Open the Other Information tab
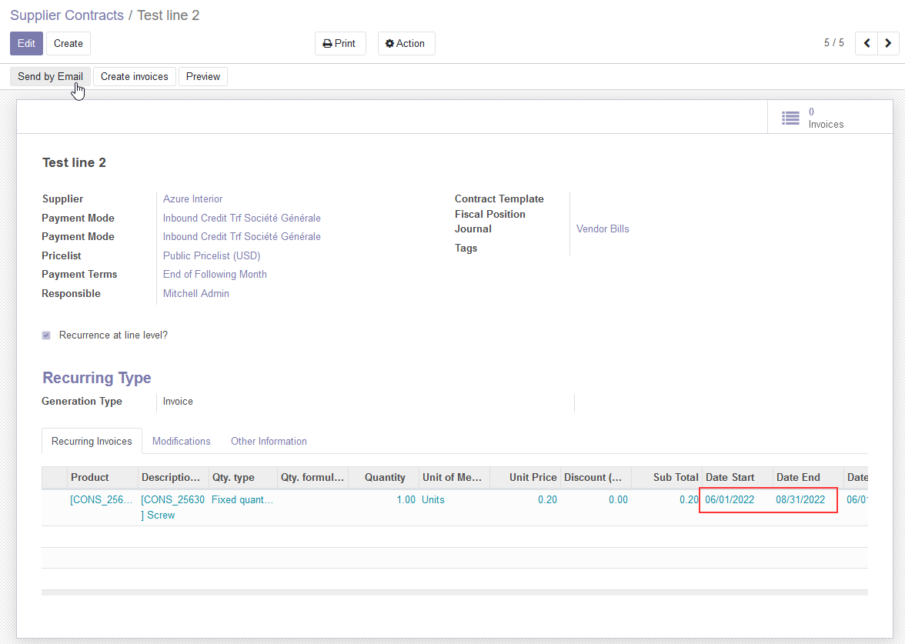The image size is (905, 644). coord(269,441)
